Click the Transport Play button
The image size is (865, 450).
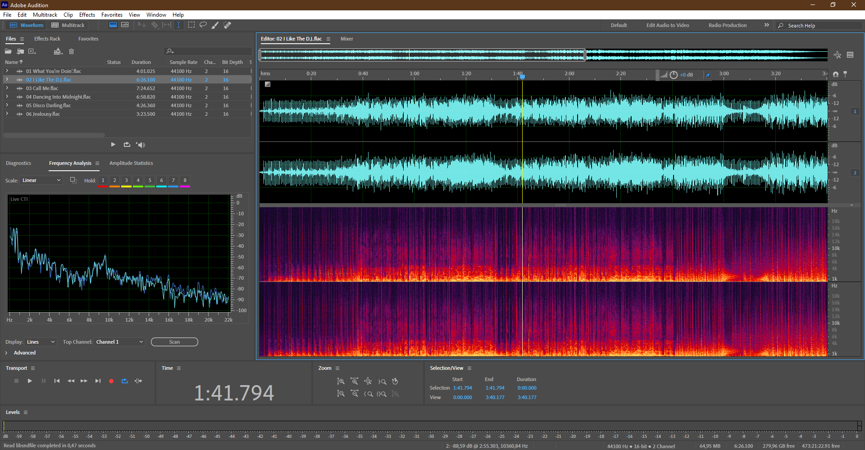point(30,381)
